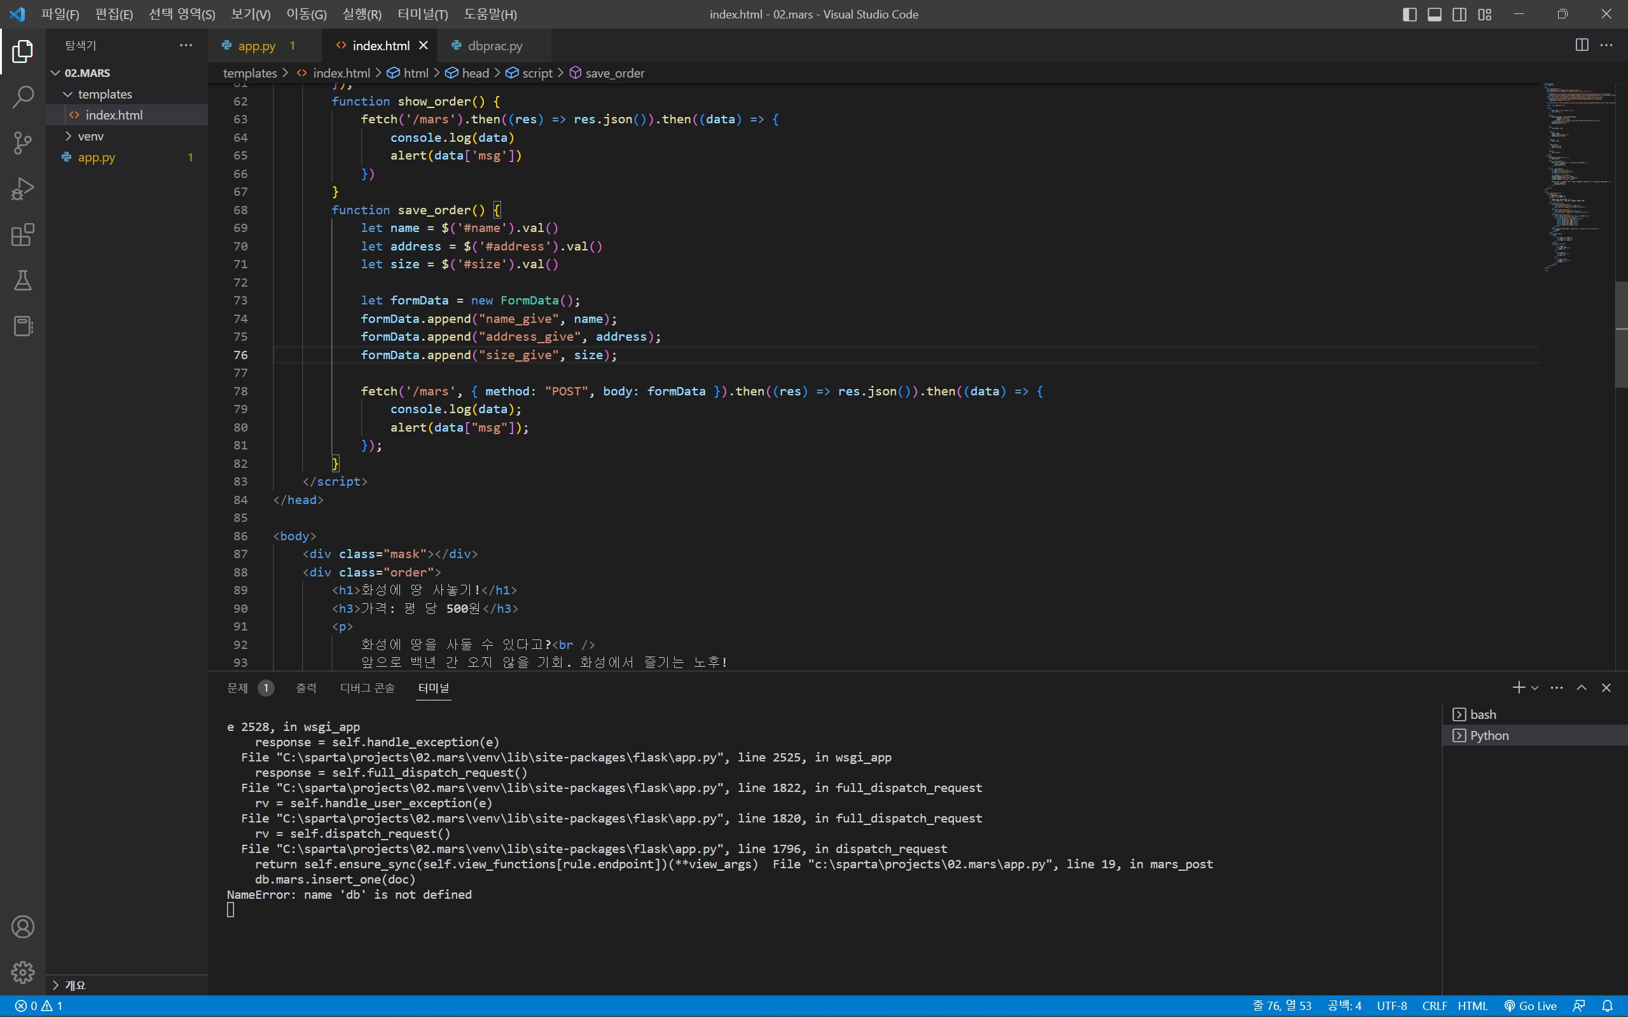Click Go Live in status bar

1531,1006
